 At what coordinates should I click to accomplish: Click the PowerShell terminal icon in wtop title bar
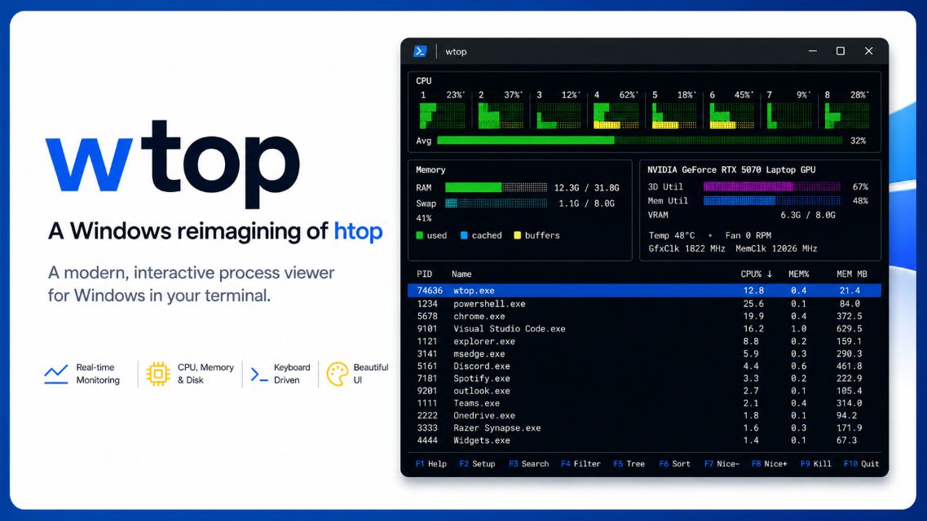[x=420, y=51]
